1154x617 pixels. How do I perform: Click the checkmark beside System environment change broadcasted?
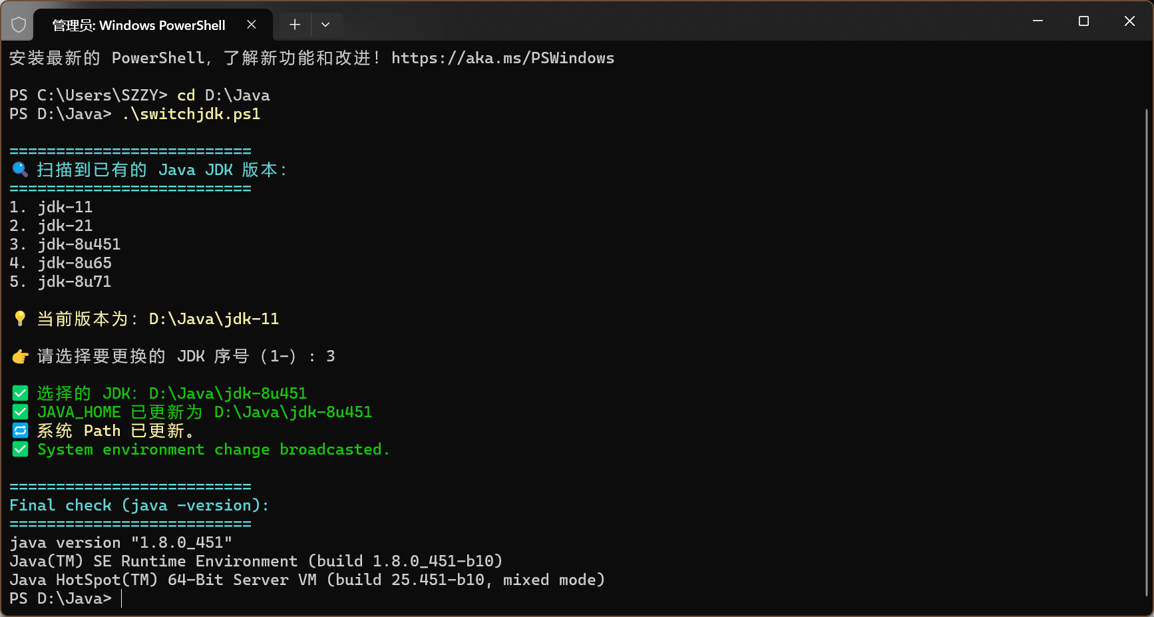[x=19, y=449]
